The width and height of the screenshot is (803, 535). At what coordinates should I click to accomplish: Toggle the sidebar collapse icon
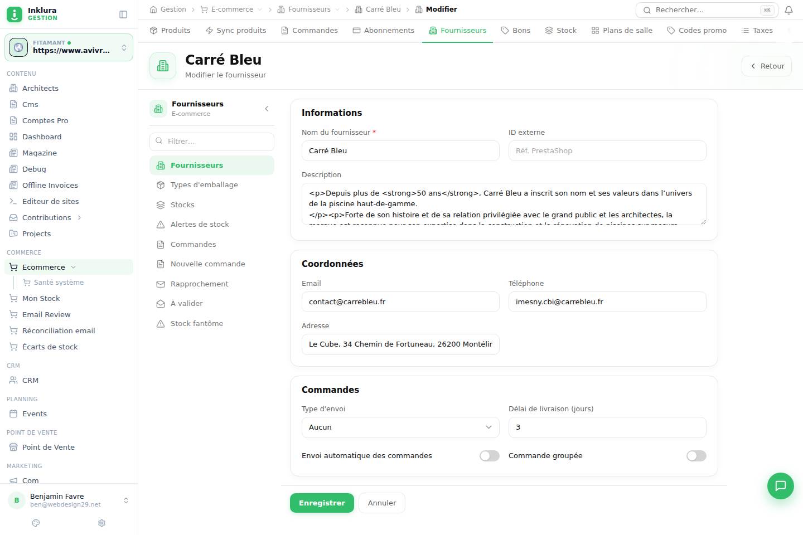coord(123,14)
